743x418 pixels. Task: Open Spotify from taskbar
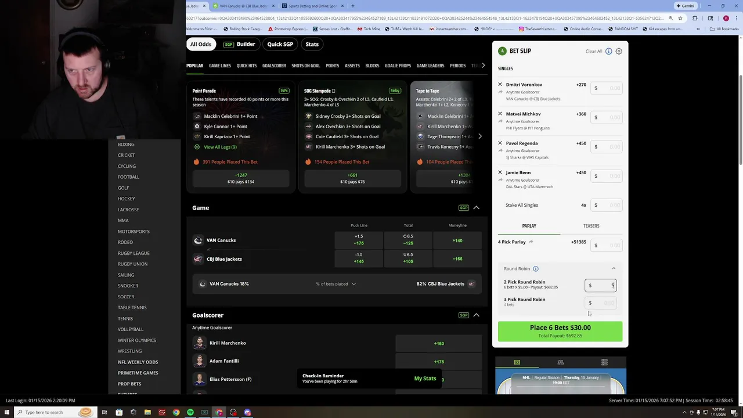(190, 412)
